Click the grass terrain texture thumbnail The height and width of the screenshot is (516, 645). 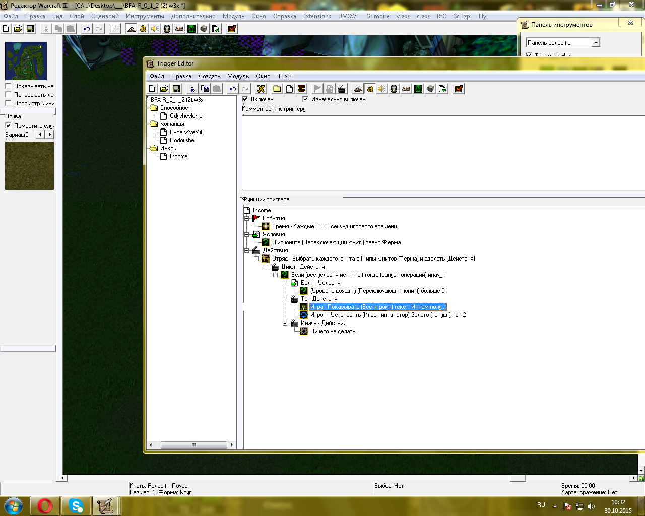(29, 166)
